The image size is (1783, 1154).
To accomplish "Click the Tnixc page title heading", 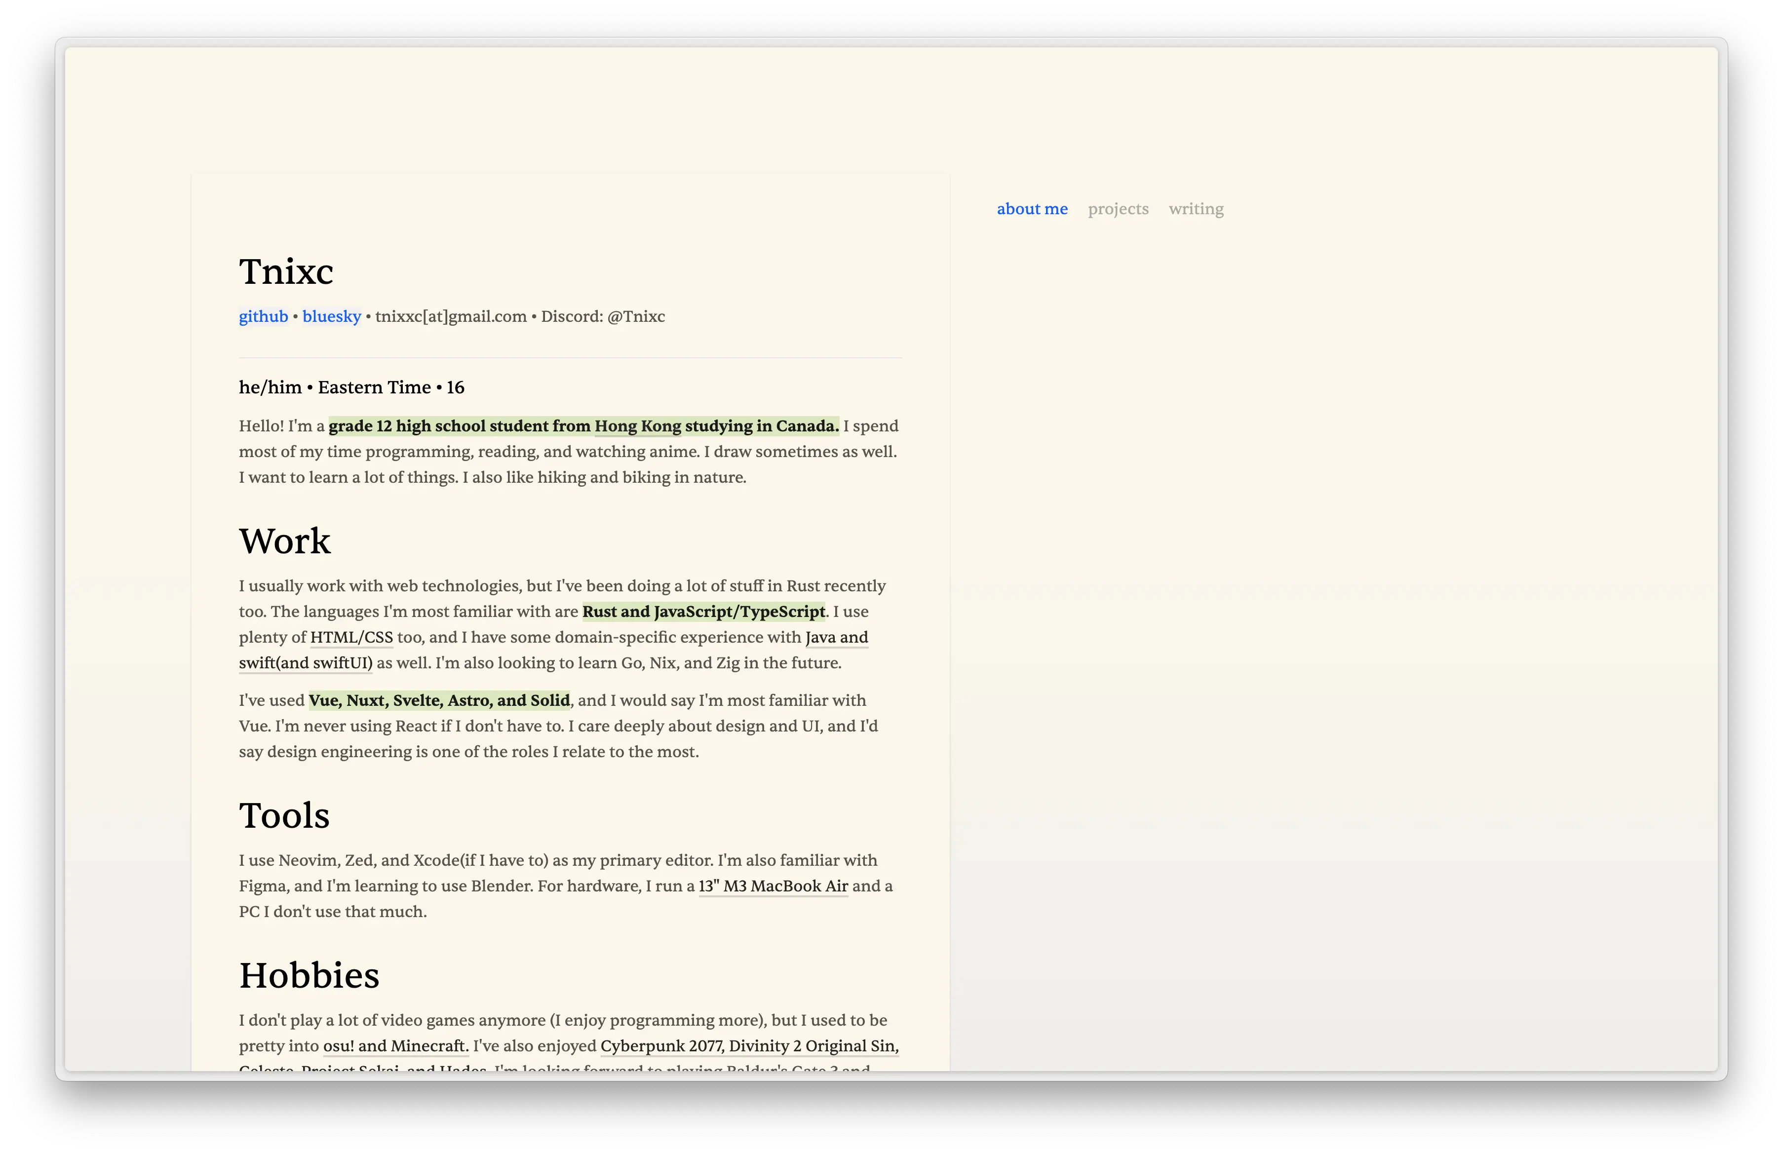I will tap(285, 271).
